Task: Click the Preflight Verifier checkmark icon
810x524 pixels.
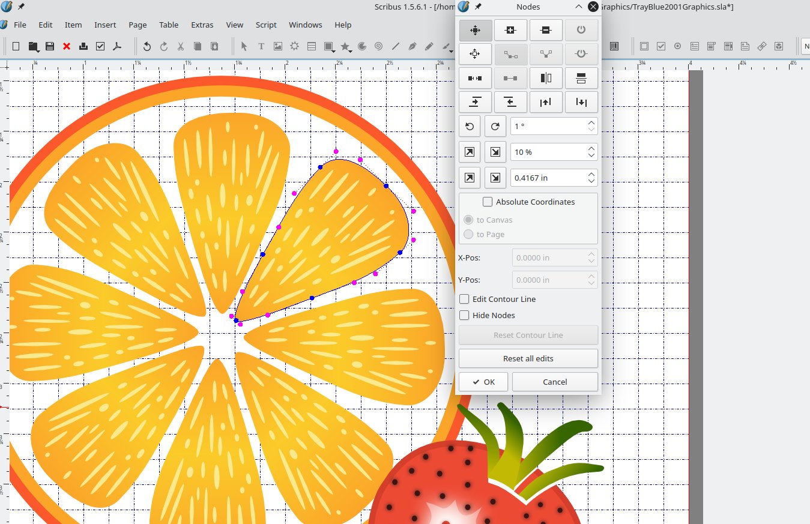Action: click(100, 46)
